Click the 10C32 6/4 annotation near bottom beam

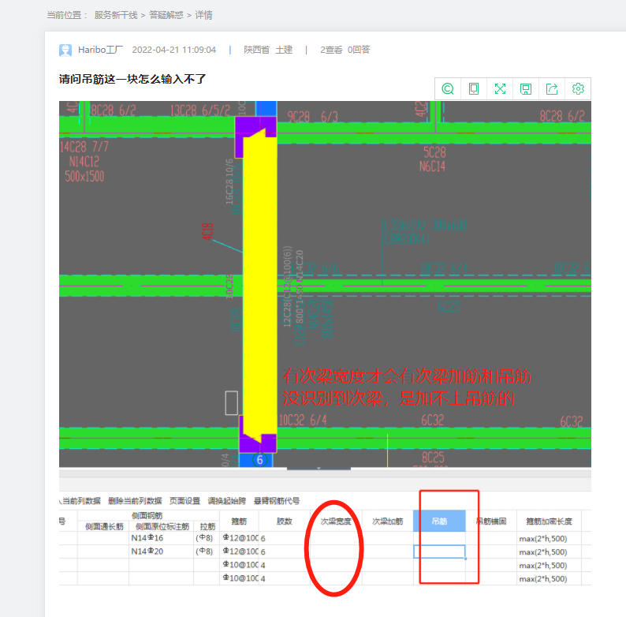click(303, 420)
